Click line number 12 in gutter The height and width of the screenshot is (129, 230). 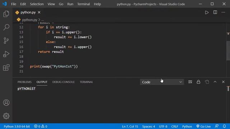[x=21, y=27]
